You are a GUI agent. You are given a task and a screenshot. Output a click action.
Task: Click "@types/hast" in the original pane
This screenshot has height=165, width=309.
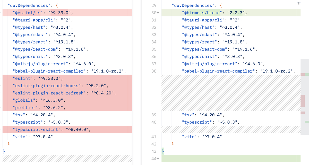30,27
